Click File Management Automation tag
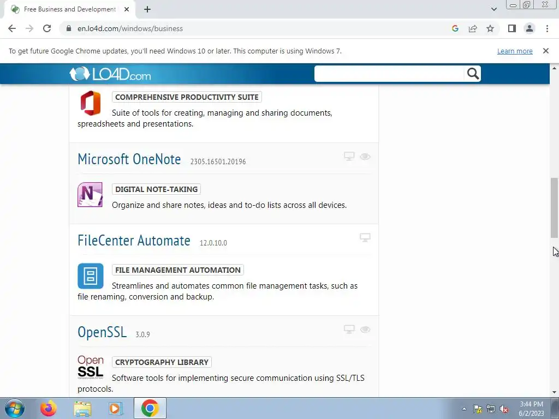The height and width of the screenshot is (419, 559). [x=177, y=270]
